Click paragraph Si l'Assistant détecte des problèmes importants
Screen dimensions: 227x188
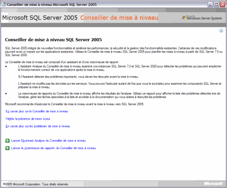(79, 77)
